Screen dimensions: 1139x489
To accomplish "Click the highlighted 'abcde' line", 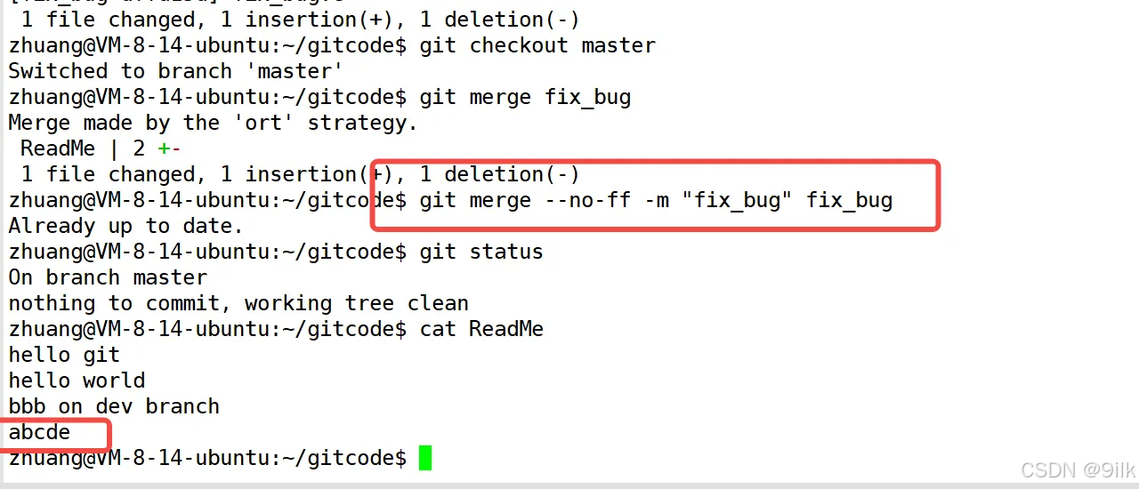I will pos(39,432).
